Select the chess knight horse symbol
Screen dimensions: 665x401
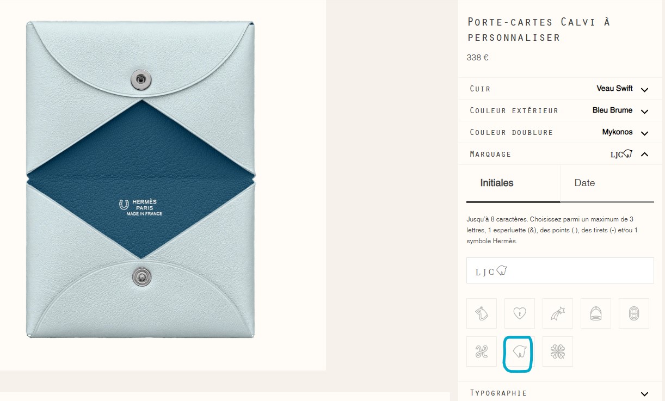pyautogui.click(x=482, y=313)
